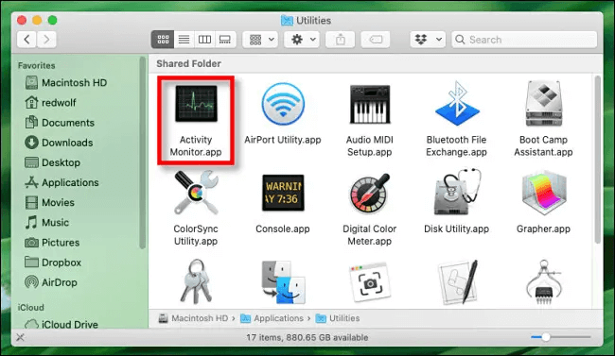Open redwolf home folder in sidebar
This screenshot has width=615, height=356.
pos(50,103)
